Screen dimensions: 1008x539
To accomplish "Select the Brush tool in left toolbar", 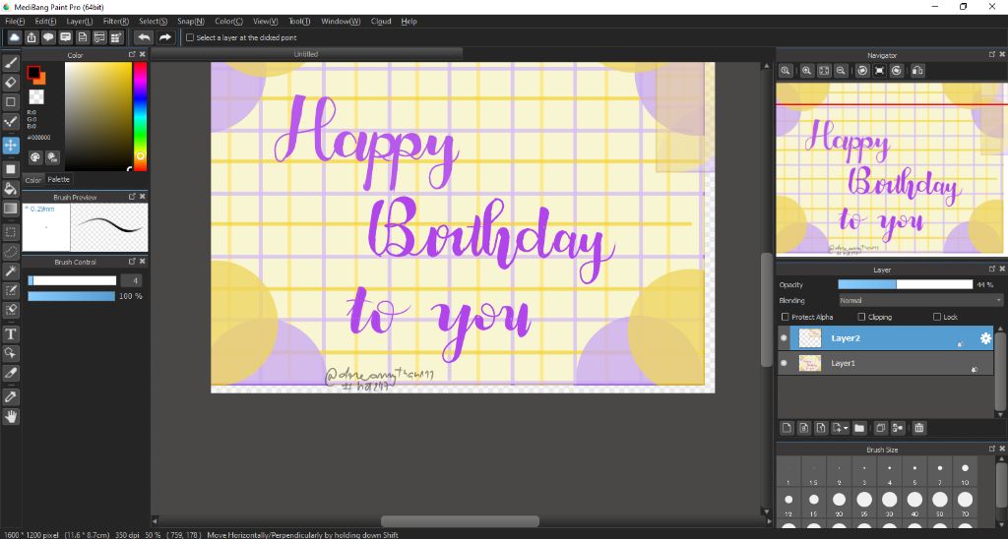I will (x=10, y=63).
